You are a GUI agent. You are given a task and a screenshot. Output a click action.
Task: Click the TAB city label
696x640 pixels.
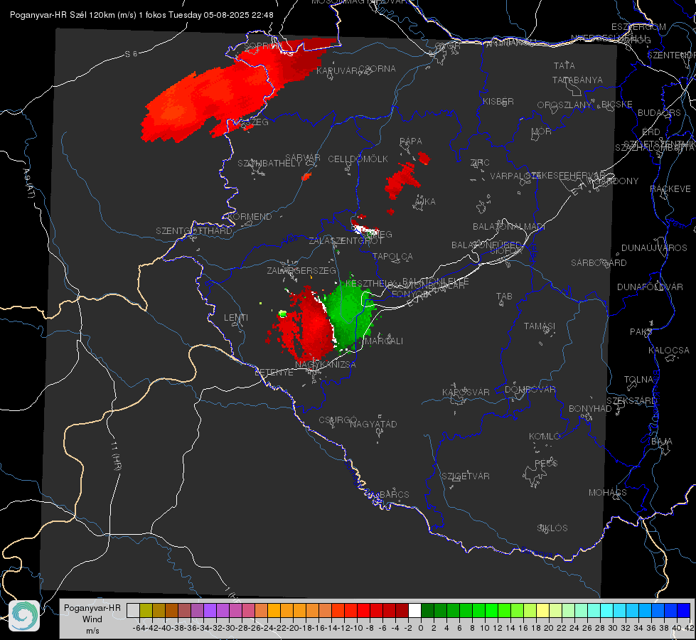[504, 297]
